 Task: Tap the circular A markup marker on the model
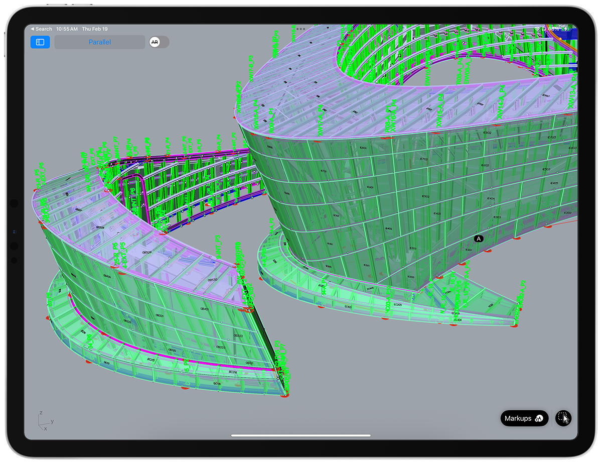pos(478,239)
